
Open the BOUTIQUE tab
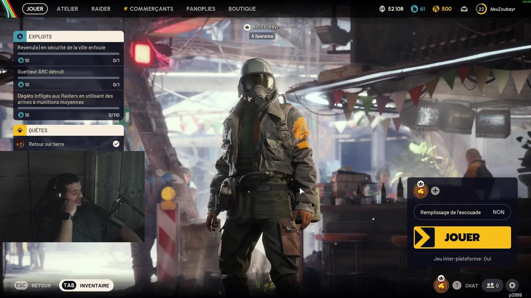click(x=242, y=9)
